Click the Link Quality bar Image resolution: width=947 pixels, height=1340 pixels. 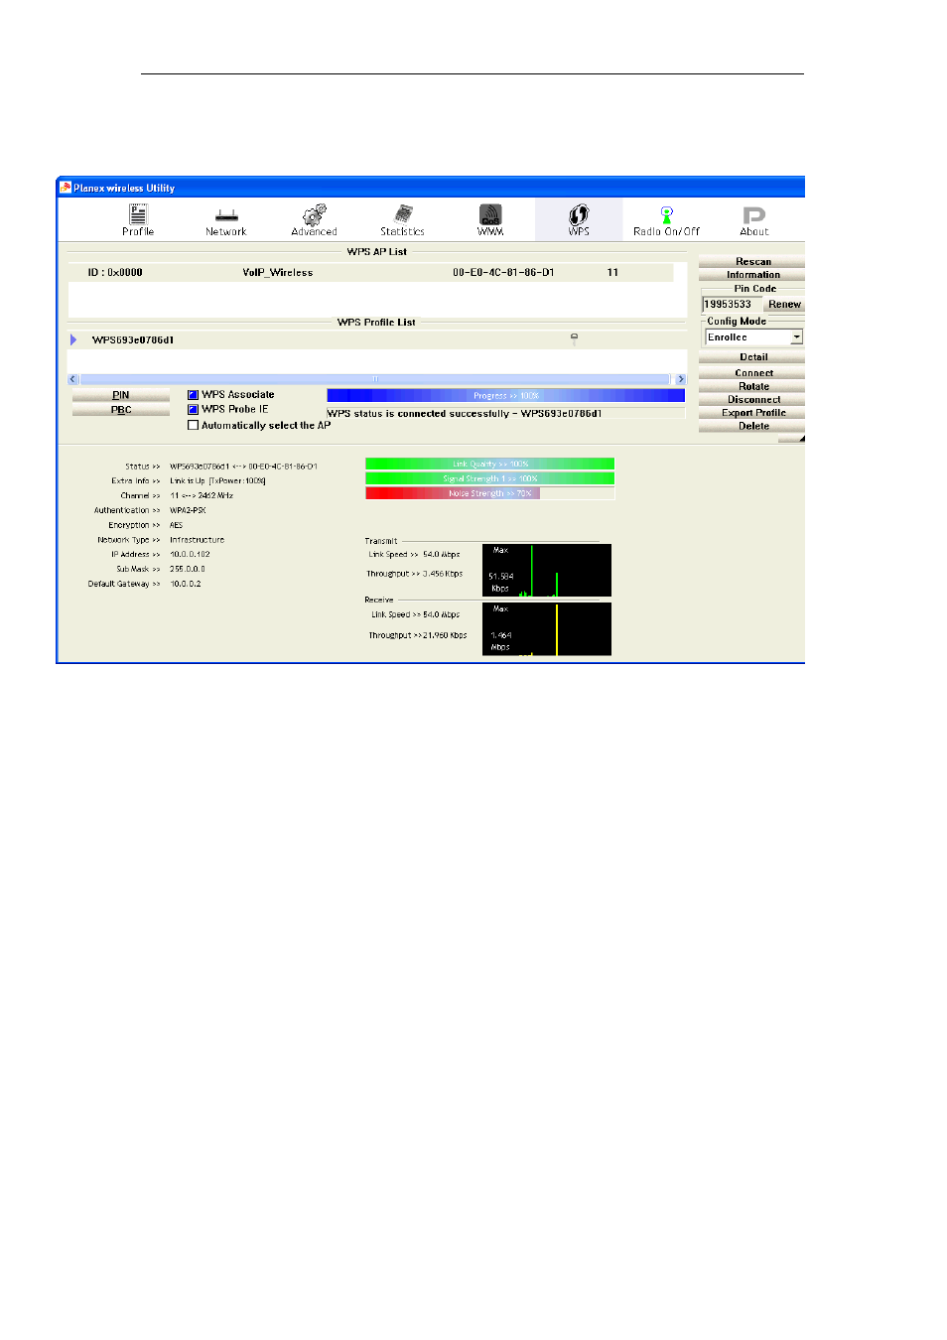tap(489, 464)
